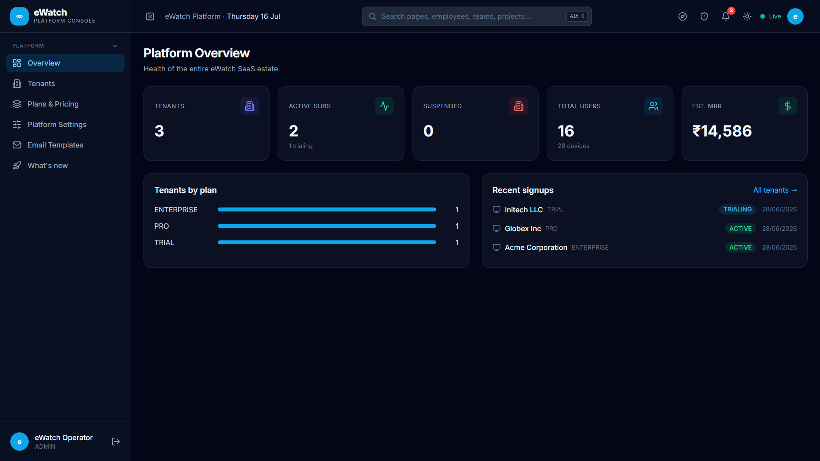Open the user avatar menu in header

coord(795,16)
